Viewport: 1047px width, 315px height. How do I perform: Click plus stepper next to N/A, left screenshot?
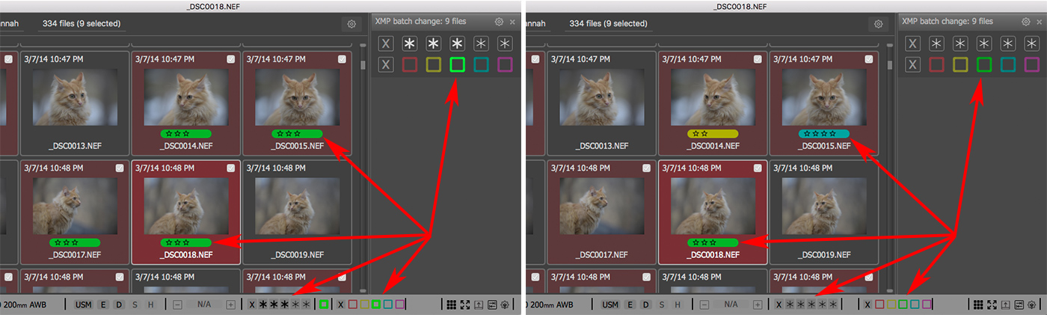(231, 305)
